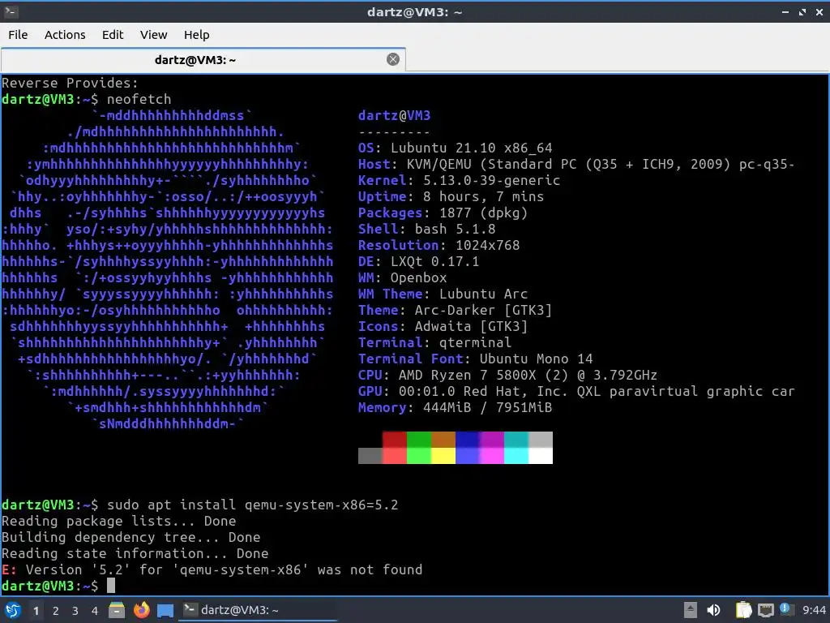The height and width of the screenshot is (623, 830).
Task: Click the 'Reverse Provides:' line
Action: pyautogui.click(x=70, y=84)
